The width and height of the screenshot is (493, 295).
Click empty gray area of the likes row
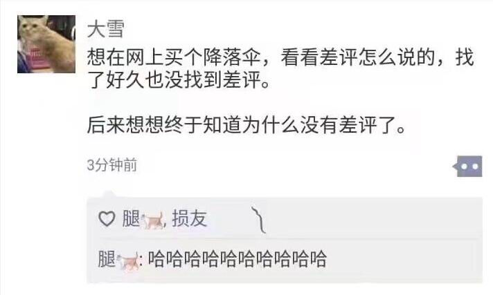coord(371,219)
